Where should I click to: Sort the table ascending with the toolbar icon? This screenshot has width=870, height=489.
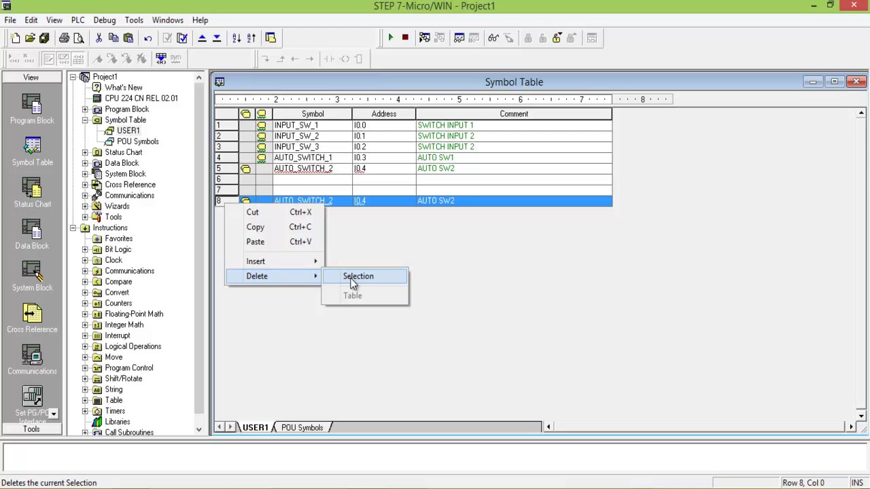tap(237, 38)
